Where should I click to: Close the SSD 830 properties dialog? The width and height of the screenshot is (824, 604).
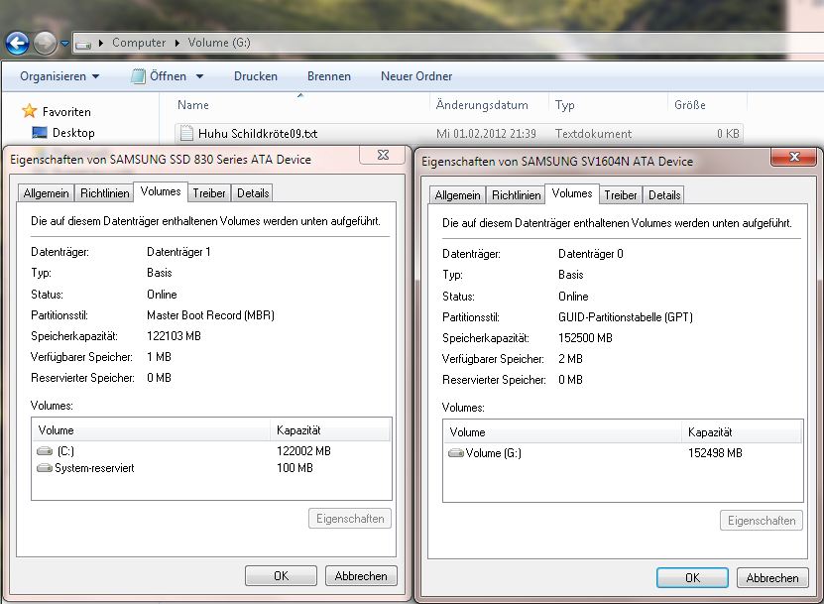pyautogui.click(x=383, y=155)
